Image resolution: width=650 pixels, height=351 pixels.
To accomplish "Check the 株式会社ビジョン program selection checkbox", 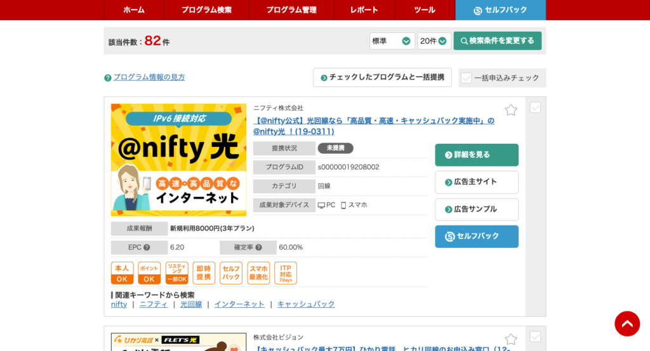I will pyautogui.click(x=535, y=337).
